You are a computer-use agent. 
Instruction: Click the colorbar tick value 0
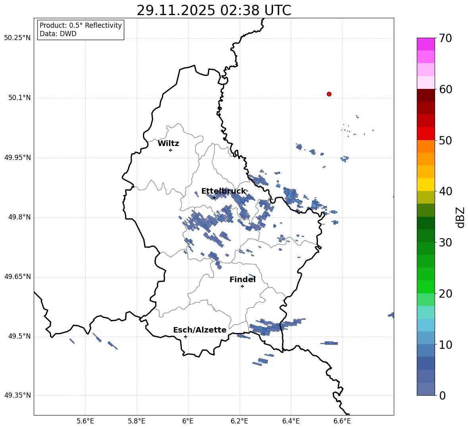click(443, 395)
